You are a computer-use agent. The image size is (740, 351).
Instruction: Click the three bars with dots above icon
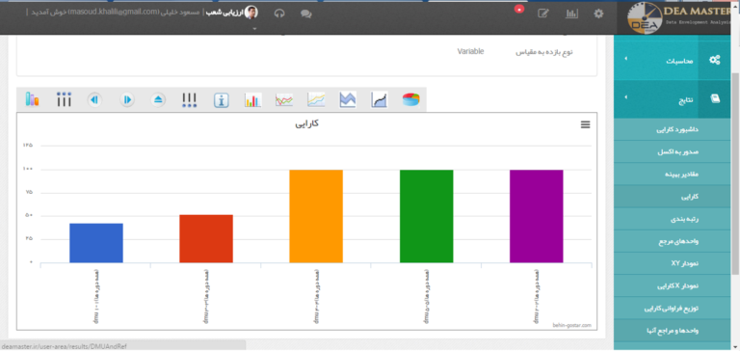coord(64,99)
